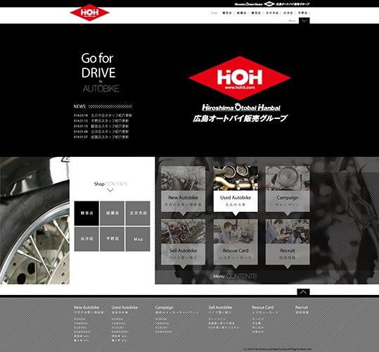This screenshot has width=379, height=352.
Task: Open the 014.01.08 出汐店 news entry
Action: pyautogui.click(x=101, y=132)
